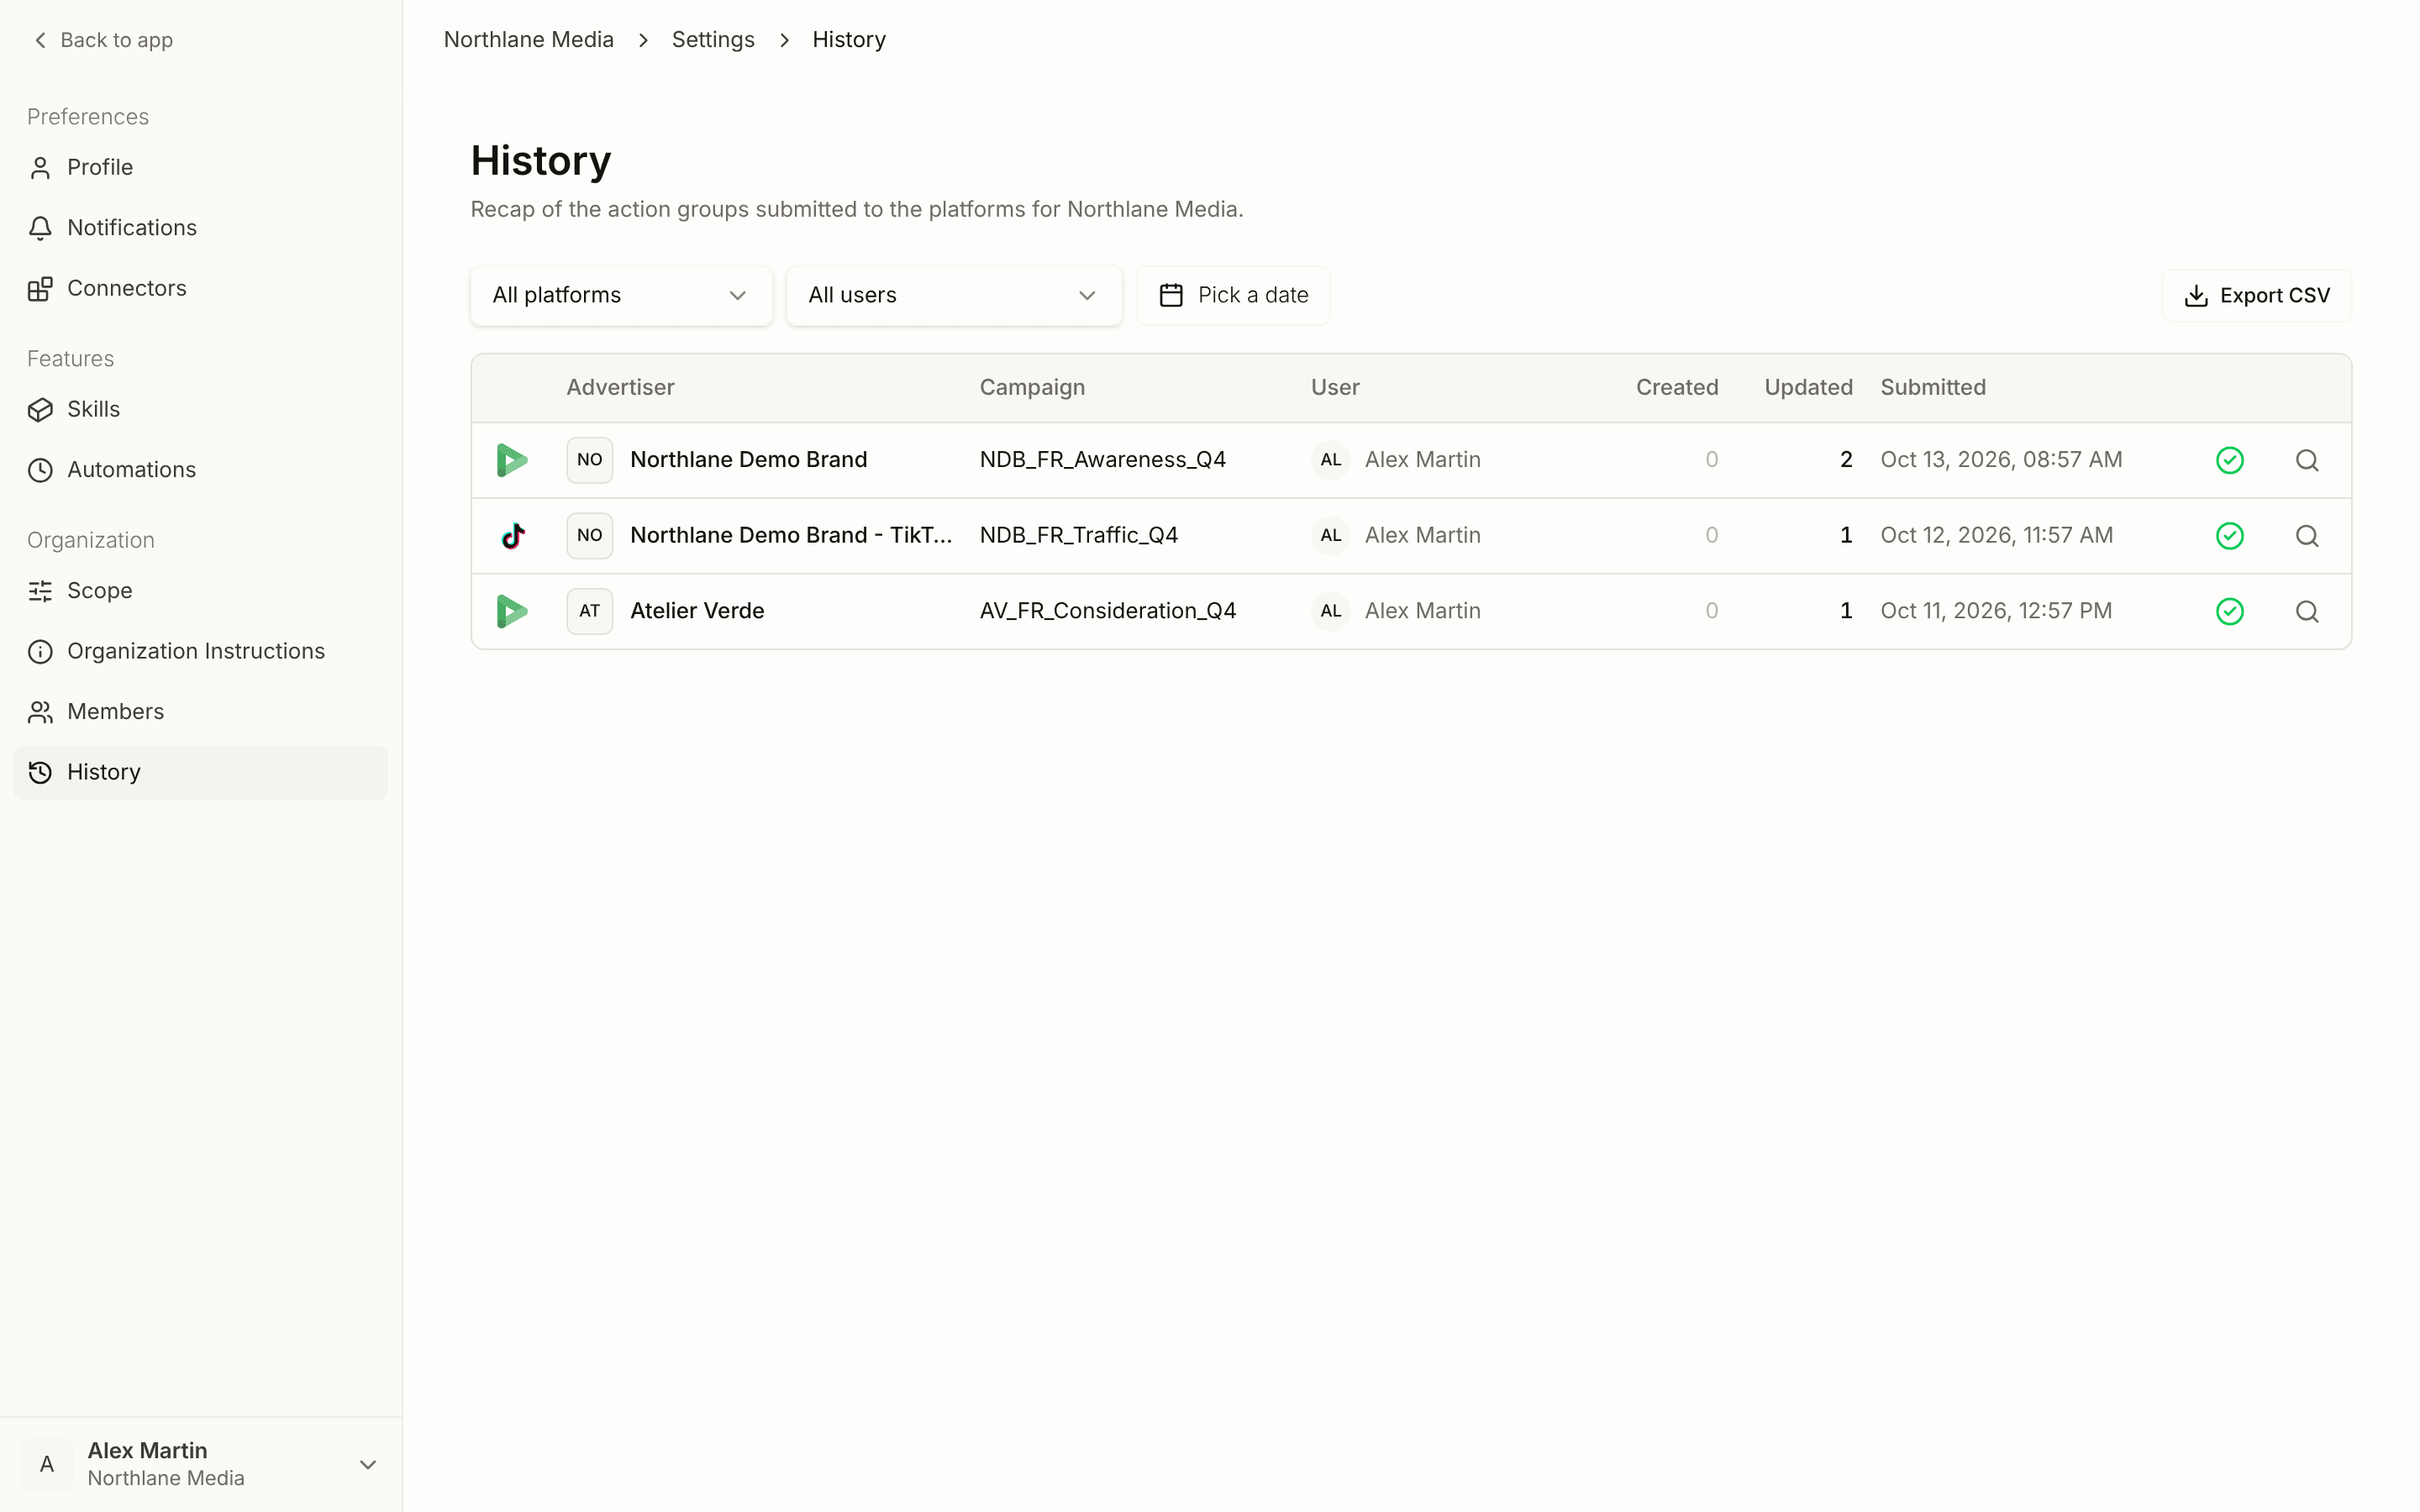Open Organization Instructions
2420x1512 pixels.
[x=200, y=651]
